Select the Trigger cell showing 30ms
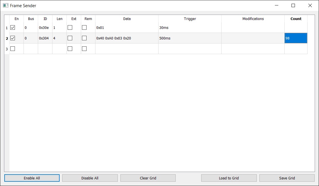The width and height of the screenshot is (319, 186). [x=190, y=28]
